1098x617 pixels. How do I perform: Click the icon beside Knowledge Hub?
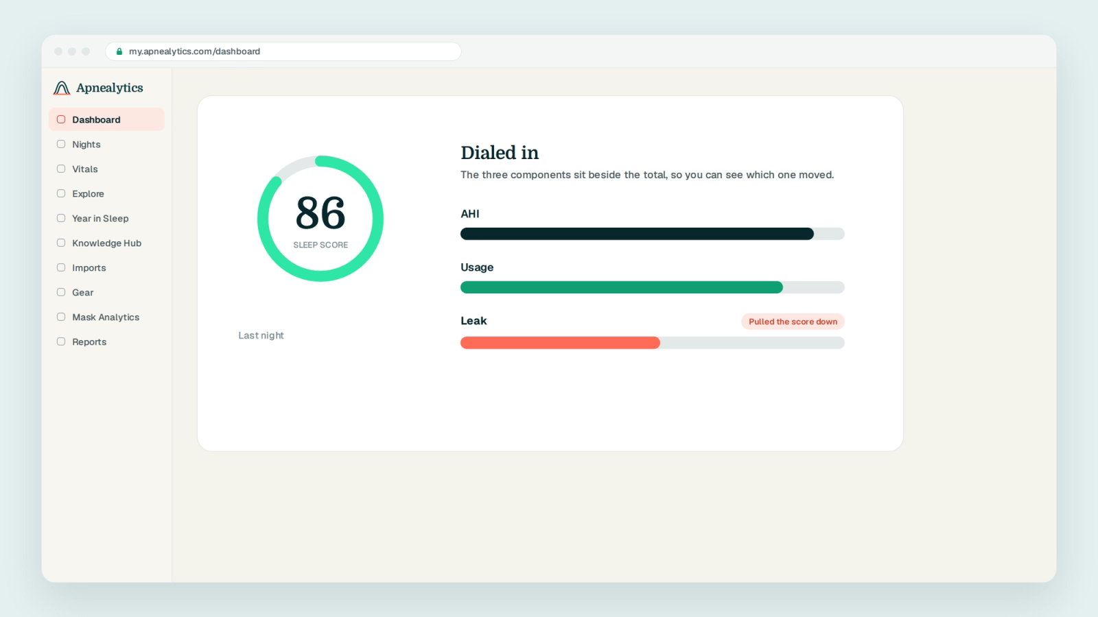(x=61, y=243)
